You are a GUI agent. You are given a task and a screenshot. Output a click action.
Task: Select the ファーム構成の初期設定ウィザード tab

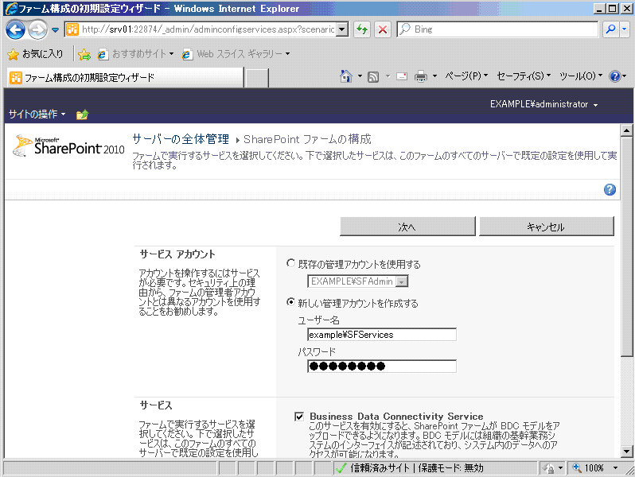pyautogui.click(x=126, y=78)
